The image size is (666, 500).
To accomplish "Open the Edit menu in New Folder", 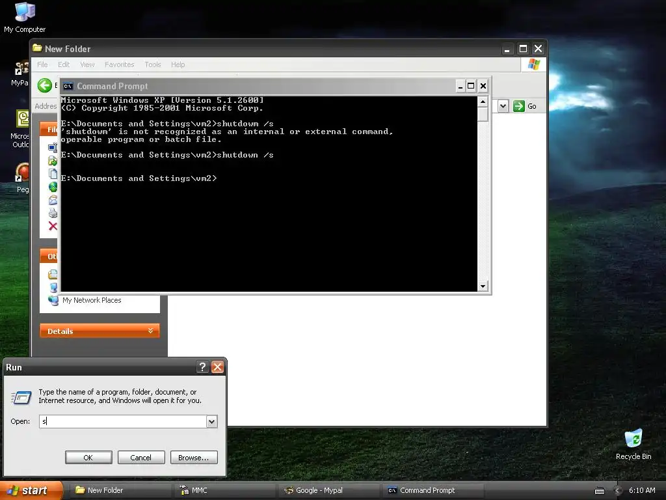I will pos(64,64).
